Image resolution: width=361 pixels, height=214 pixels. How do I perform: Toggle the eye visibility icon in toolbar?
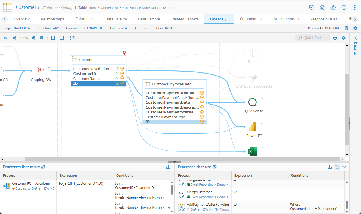pyautogui.click(x=6, y=38)
